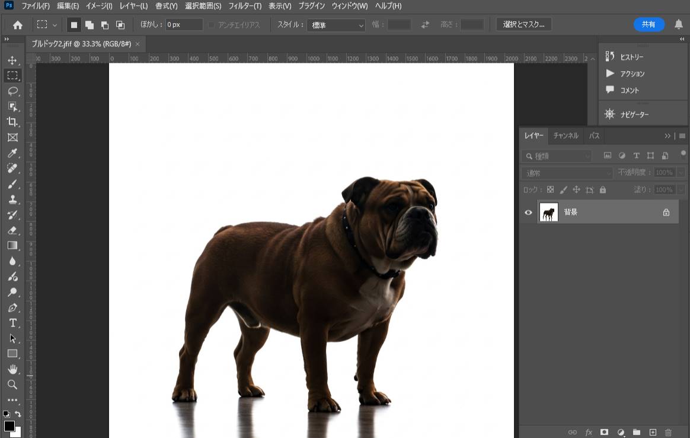Click the 選択とマスク button
Screen dimensions: 690x438
point(523,25)
